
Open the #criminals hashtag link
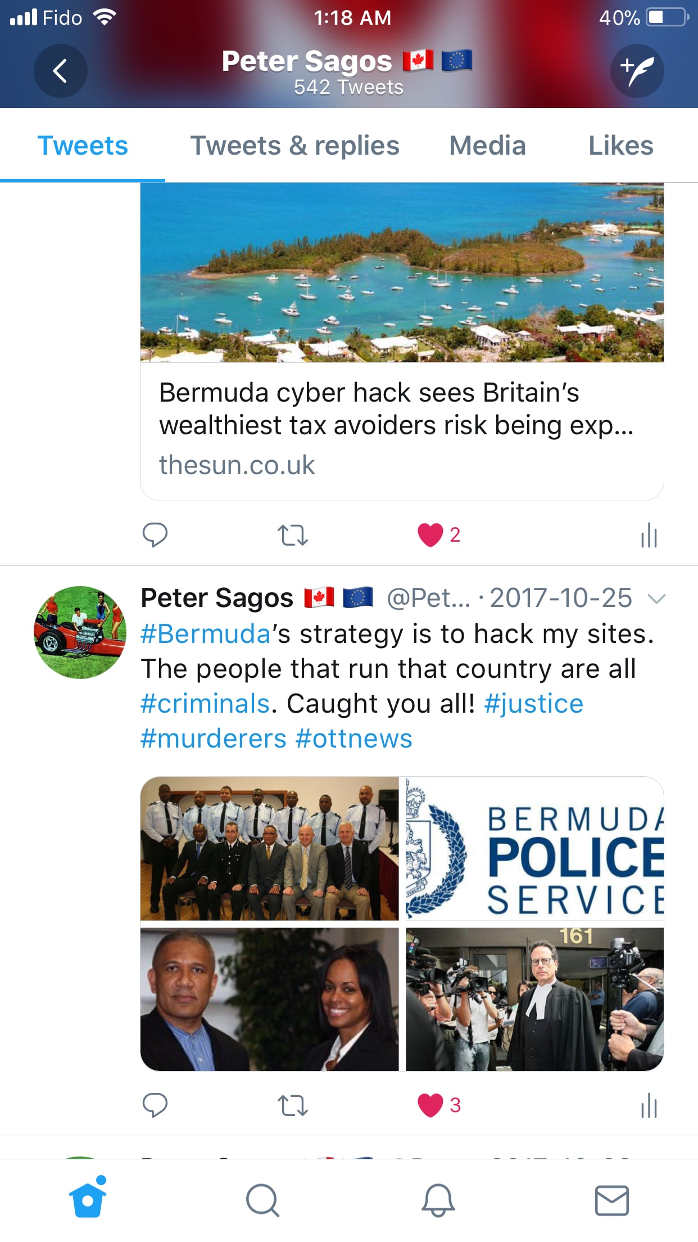click(x=205, y=704)
